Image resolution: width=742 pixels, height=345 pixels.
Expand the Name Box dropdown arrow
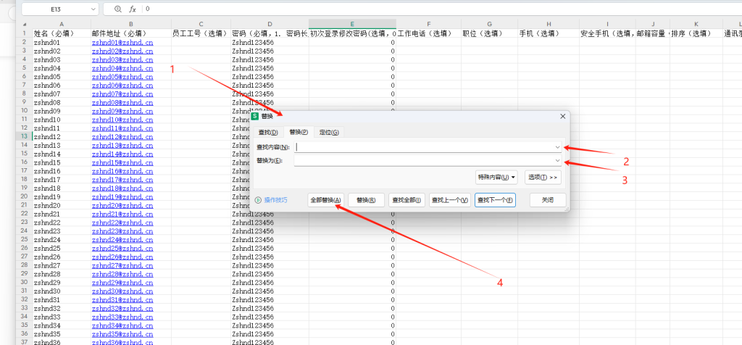(93, 9)
